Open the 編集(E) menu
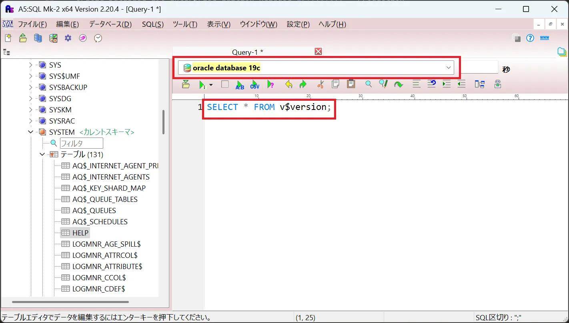 click(67, 24)
